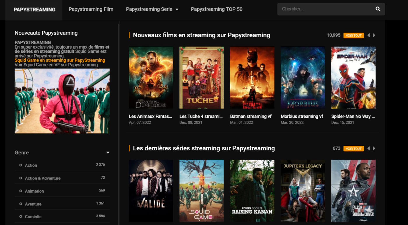Image resolution: width=408 pixels, height=225 pixels.
Task: Open the Falcon et le Soldat poster
Action: coord(354,191)
